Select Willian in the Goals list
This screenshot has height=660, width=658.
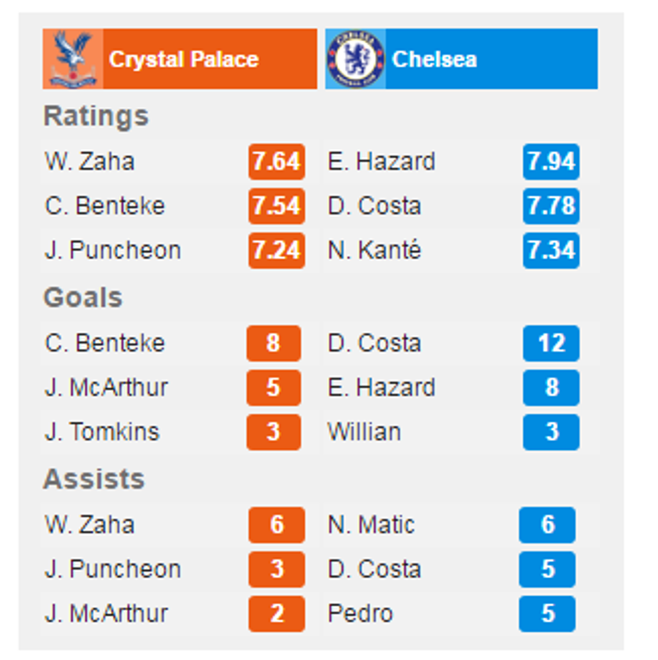point(364,432)
